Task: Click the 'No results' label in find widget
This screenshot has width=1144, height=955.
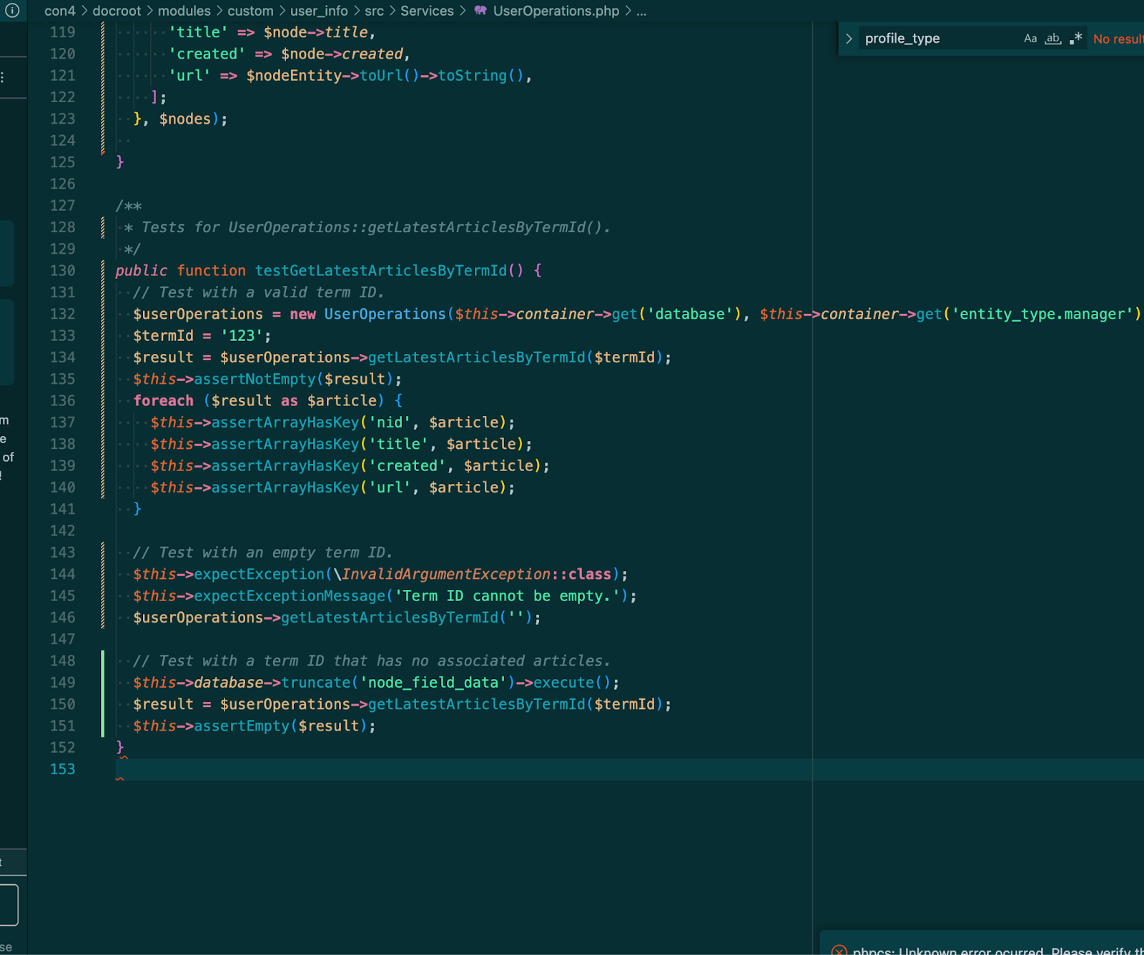Action: (x=1118, y=39)
